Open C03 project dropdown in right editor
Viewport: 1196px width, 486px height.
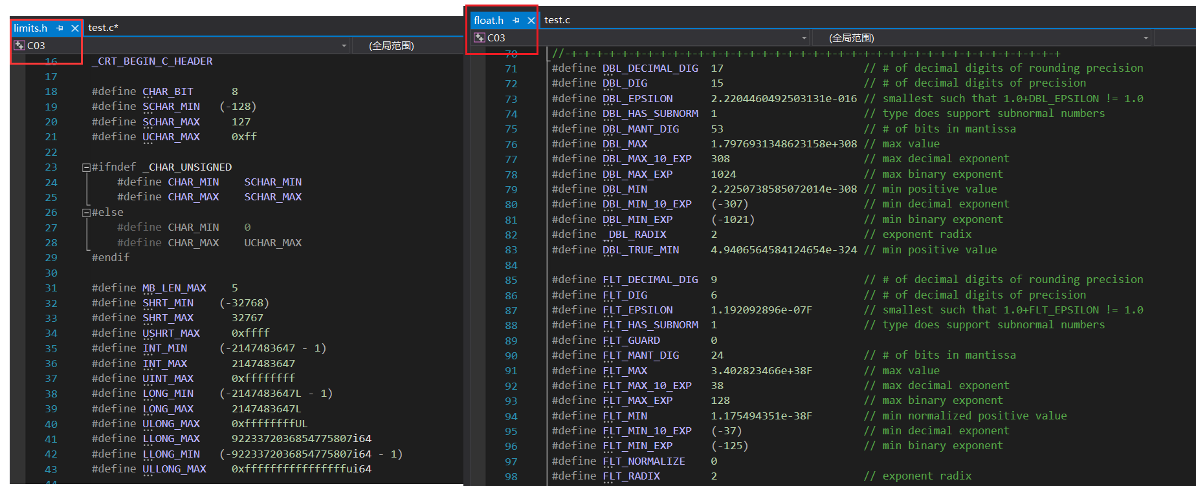(x=804, y=38)
